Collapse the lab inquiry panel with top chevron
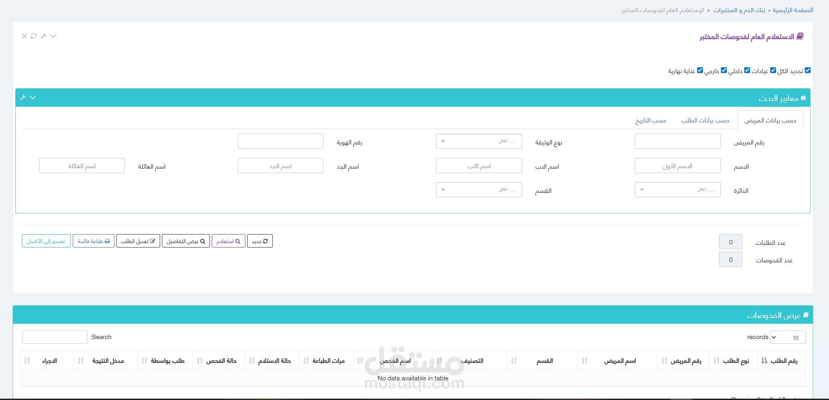 [x=53, y=36]
